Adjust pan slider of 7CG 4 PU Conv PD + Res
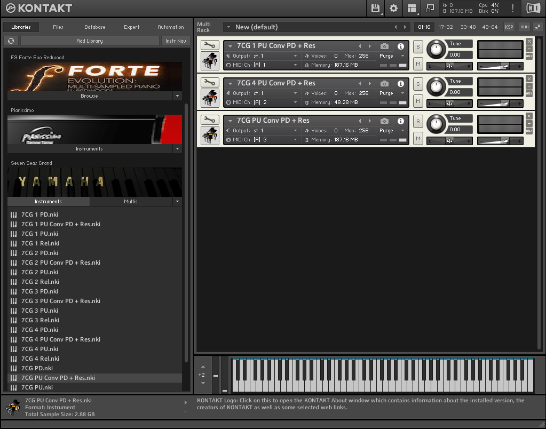 (x=449, y=104)
